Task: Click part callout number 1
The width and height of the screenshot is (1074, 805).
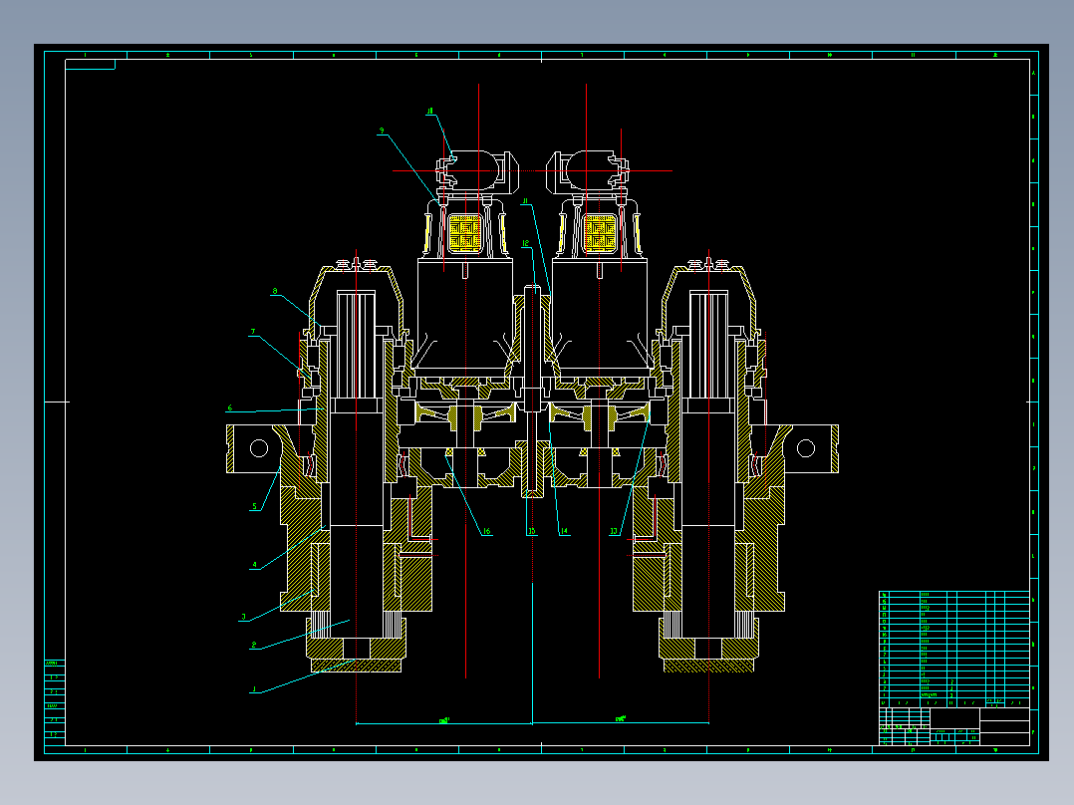Action: (254, 689)
